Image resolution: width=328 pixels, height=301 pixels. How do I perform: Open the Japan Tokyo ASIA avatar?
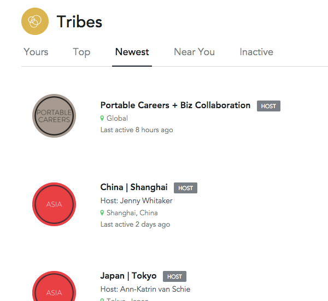[54, 286]
